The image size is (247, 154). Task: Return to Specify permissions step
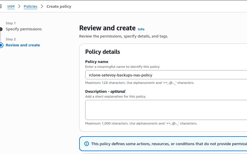click(24, 29)
